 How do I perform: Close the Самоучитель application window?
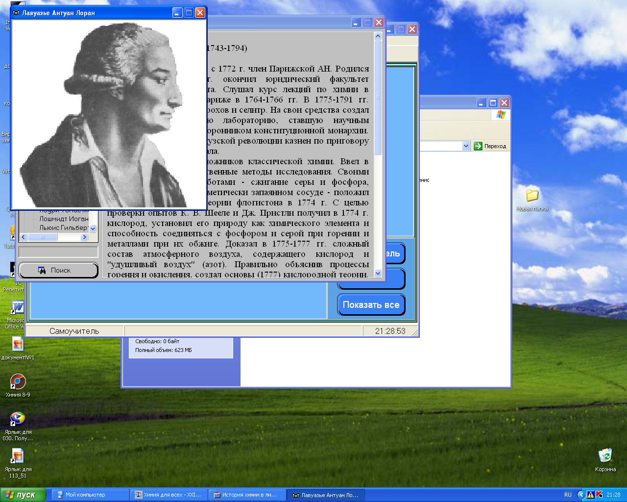click(x=412, y=29)
